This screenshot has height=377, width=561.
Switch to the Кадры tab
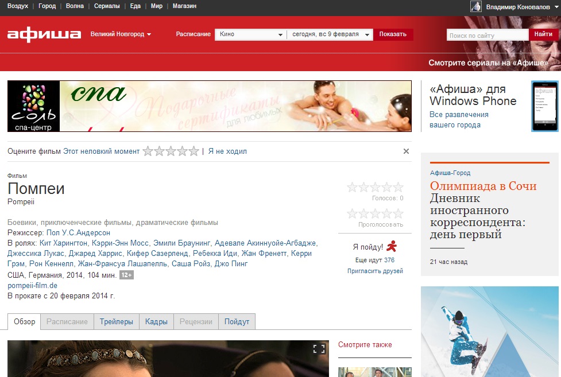pos(156,321)
